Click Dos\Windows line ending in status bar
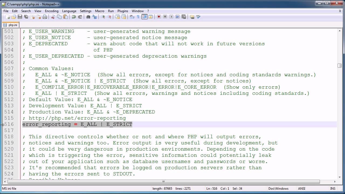Screen dimensions: 345x194 [278, 189]
